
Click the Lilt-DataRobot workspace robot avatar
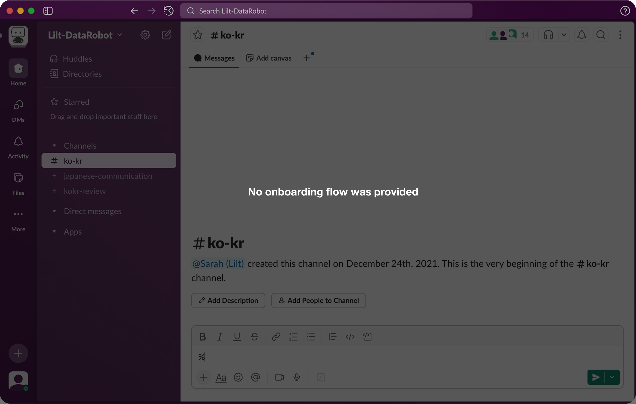(18, 36)
